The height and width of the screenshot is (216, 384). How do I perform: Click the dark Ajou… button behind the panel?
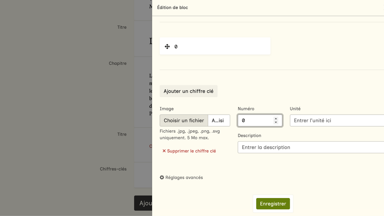pos(143,203)
